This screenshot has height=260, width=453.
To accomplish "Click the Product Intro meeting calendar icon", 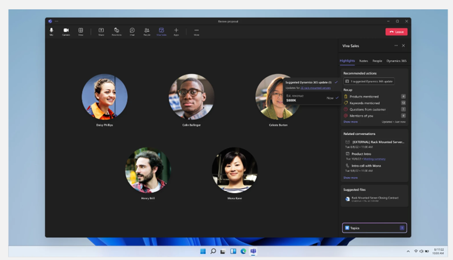I will click(347, 154).
